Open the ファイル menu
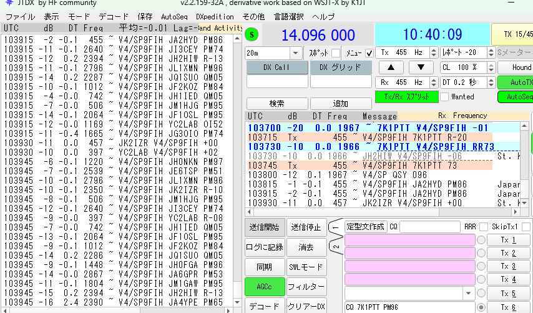 21,17
